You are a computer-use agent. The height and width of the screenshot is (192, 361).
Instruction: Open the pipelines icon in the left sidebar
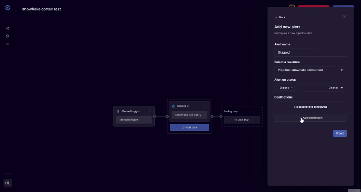point(7,29)
